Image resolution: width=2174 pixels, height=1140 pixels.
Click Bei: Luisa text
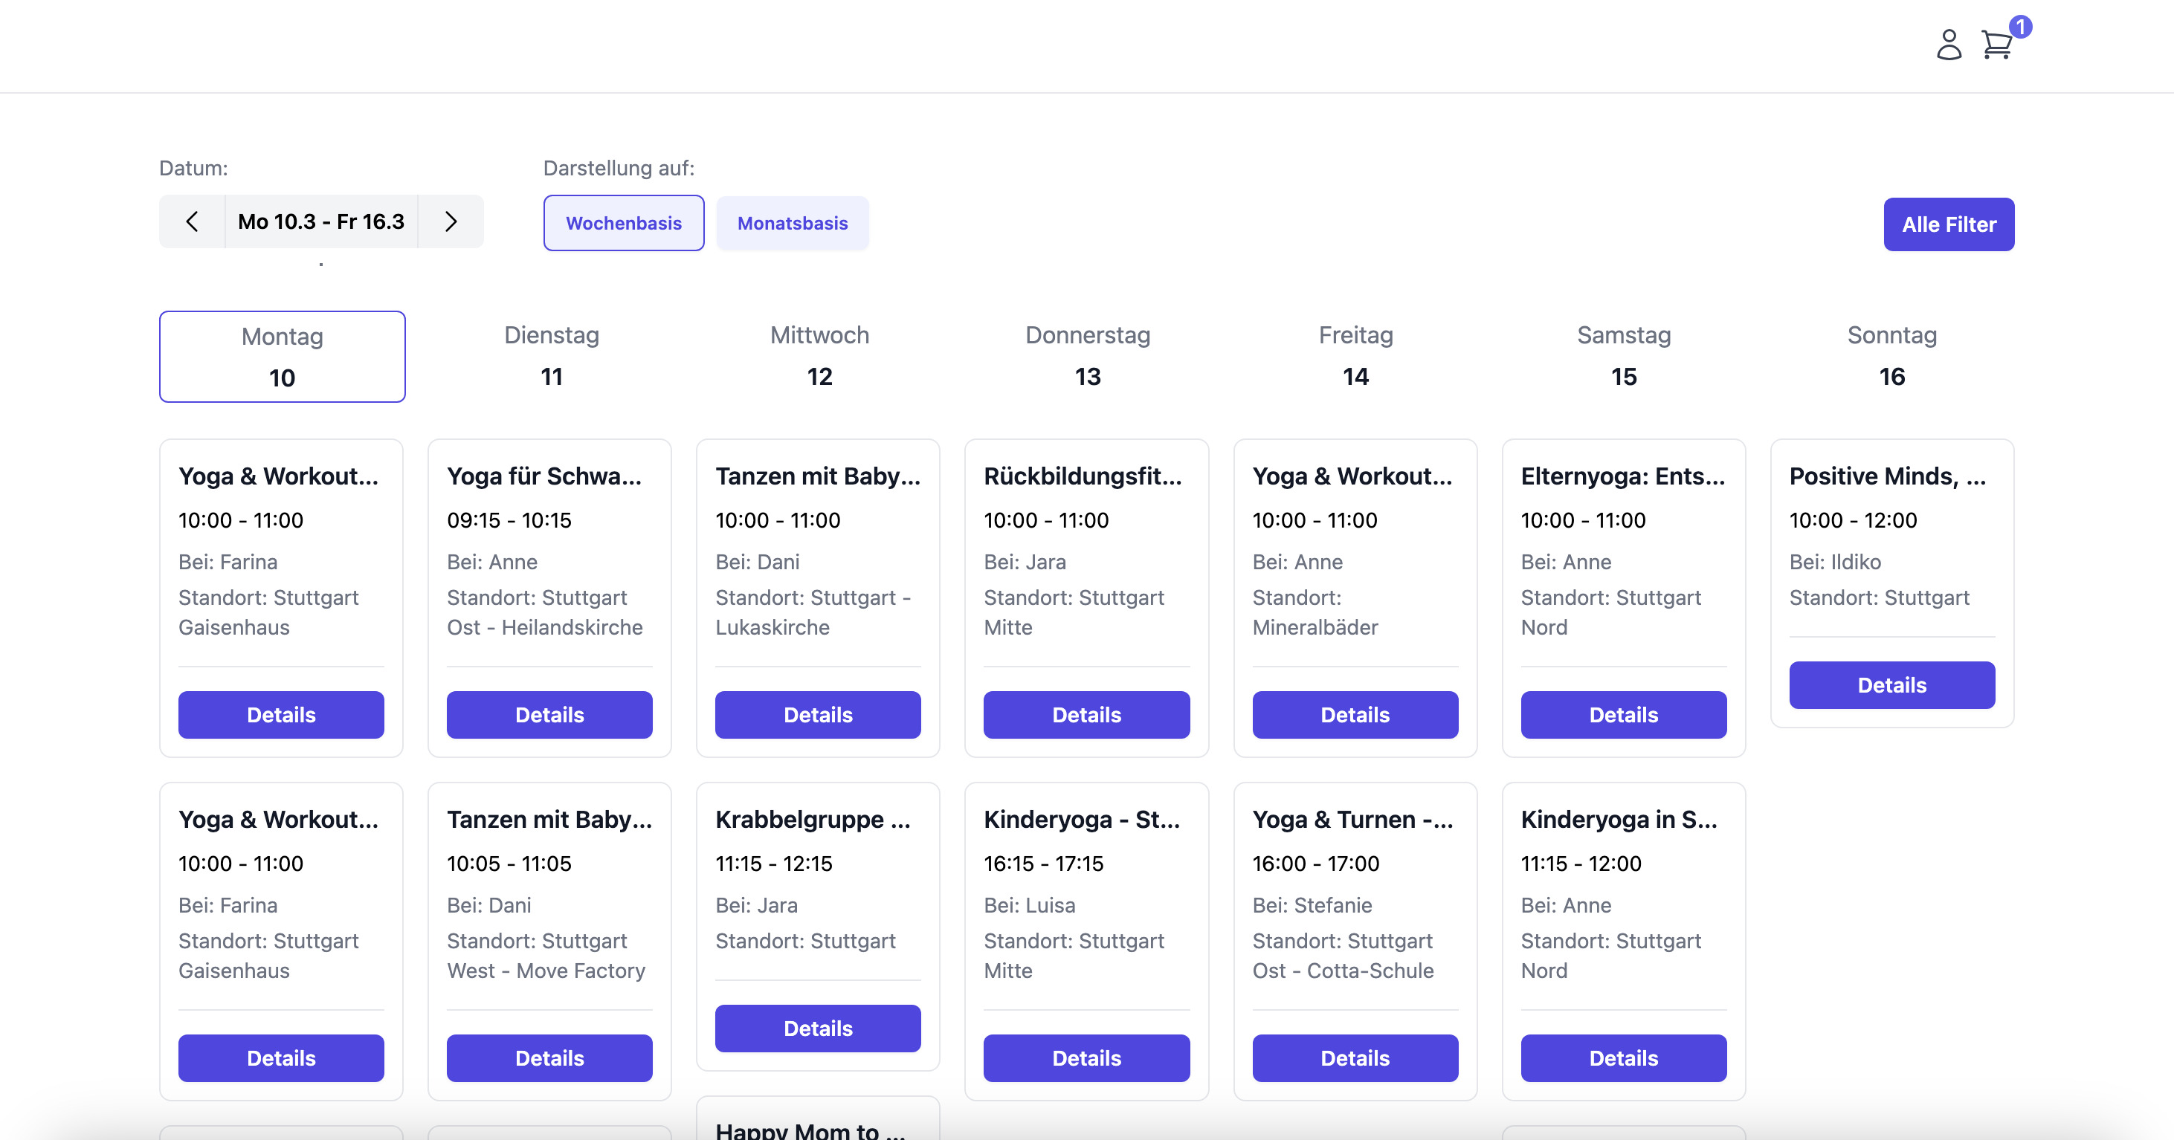click(x=1029, y=905)
